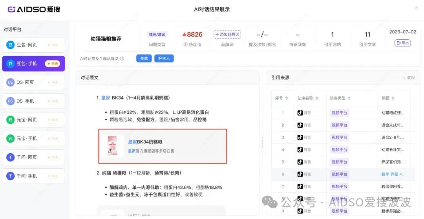Click the 豆包·网页 avatar icon

[x=10, y=45]
